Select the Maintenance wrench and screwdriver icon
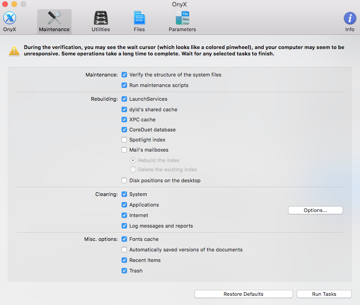Image resolution: width=360 pixels, height=305 pixels. (x=55, y=18)
